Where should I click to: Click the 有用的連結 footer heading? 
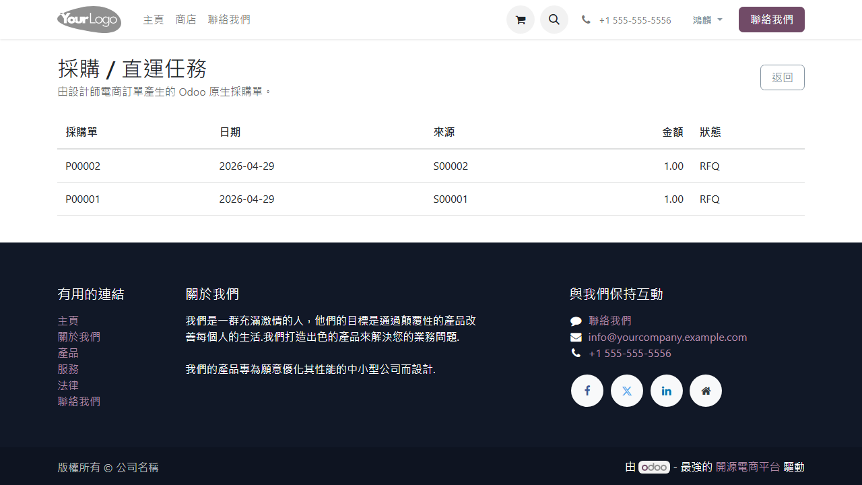coord(91,294)
